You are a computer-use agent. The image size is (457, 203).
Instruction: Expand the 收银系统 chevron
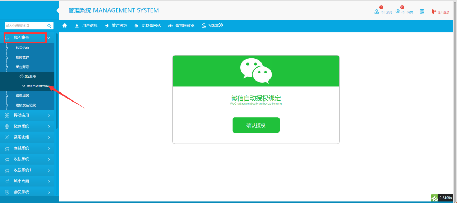pos(49,159)
